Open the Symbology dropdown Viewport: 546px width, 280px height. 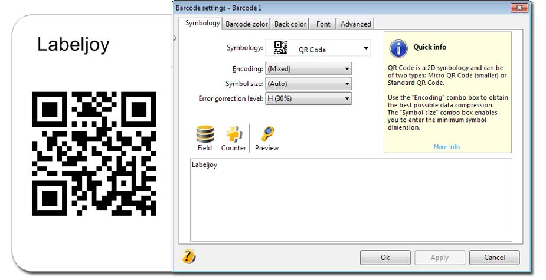pos(318,48)
